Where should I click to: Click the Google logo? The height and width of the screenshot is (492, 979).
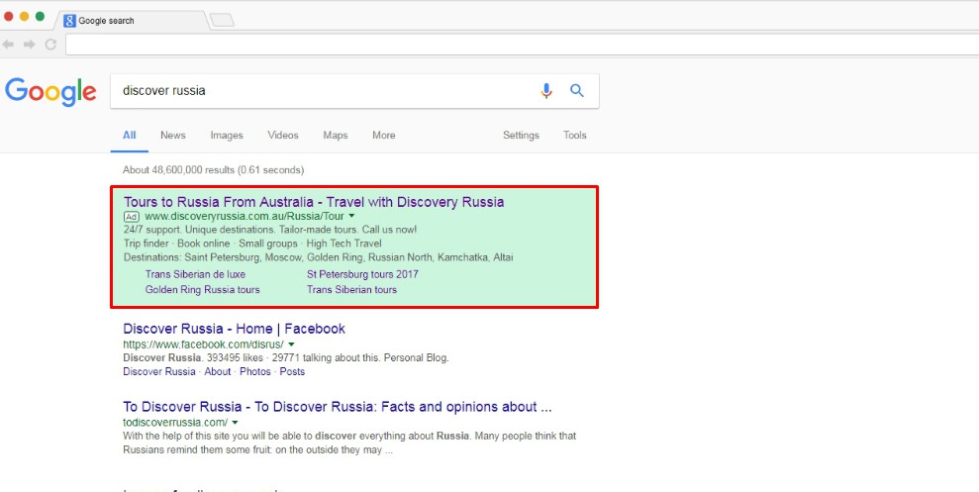click(50, 92)
